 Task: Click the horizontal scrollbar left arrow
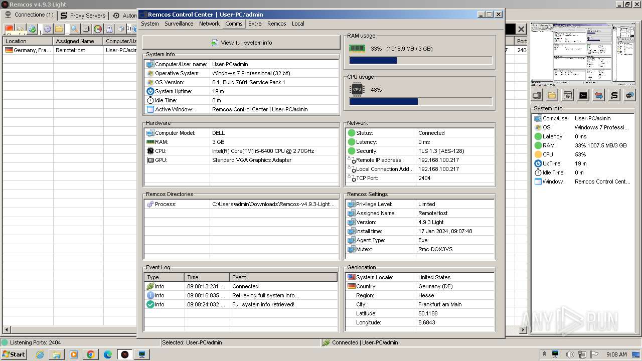click(6, 329)
